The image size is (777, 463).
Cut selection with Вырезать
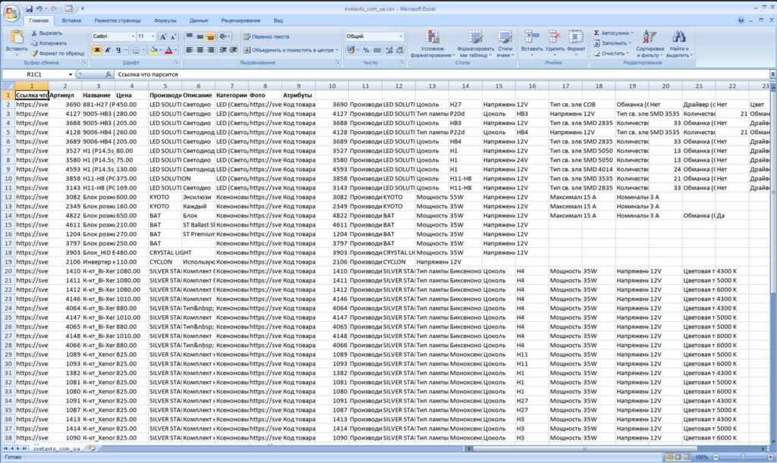pos(46,33)
